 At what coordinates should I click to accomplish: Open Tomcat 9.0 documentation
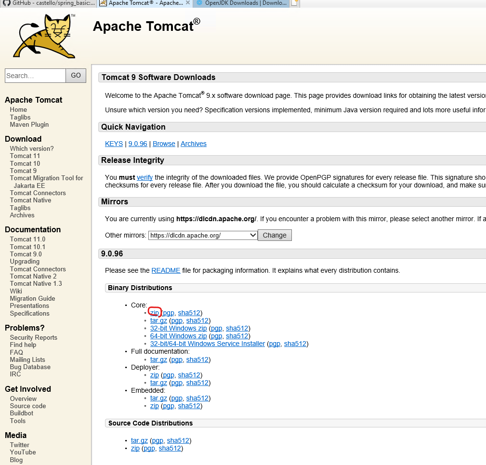point(26,254)
